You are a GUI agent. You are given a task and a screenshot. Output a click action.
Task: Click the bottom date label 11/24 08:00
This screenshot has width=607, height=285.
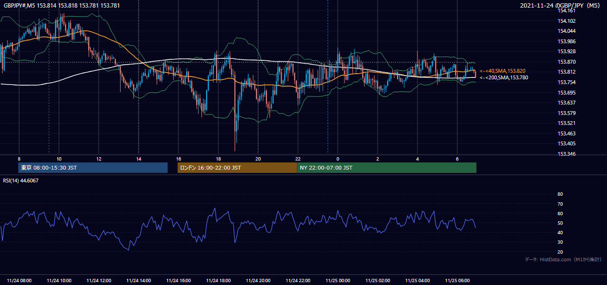coord(19,280)
